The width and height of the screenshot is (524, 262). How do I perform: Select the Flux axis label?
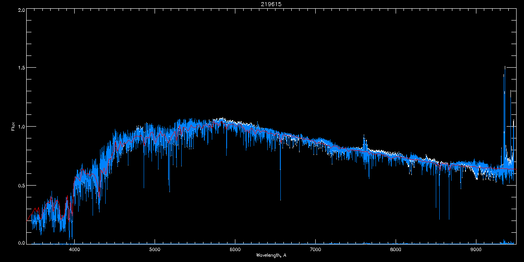point(13,126)
